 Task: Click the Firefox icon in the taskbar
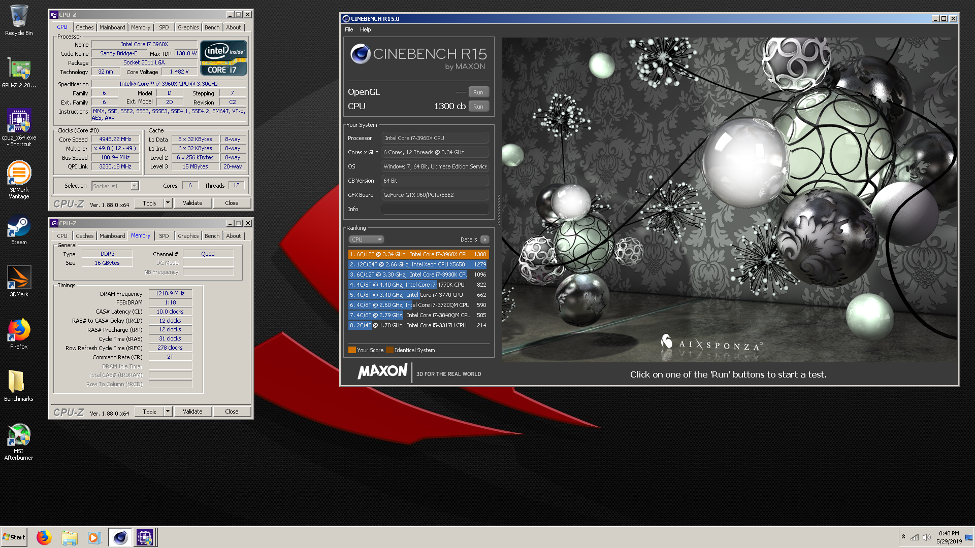(44, 537)
